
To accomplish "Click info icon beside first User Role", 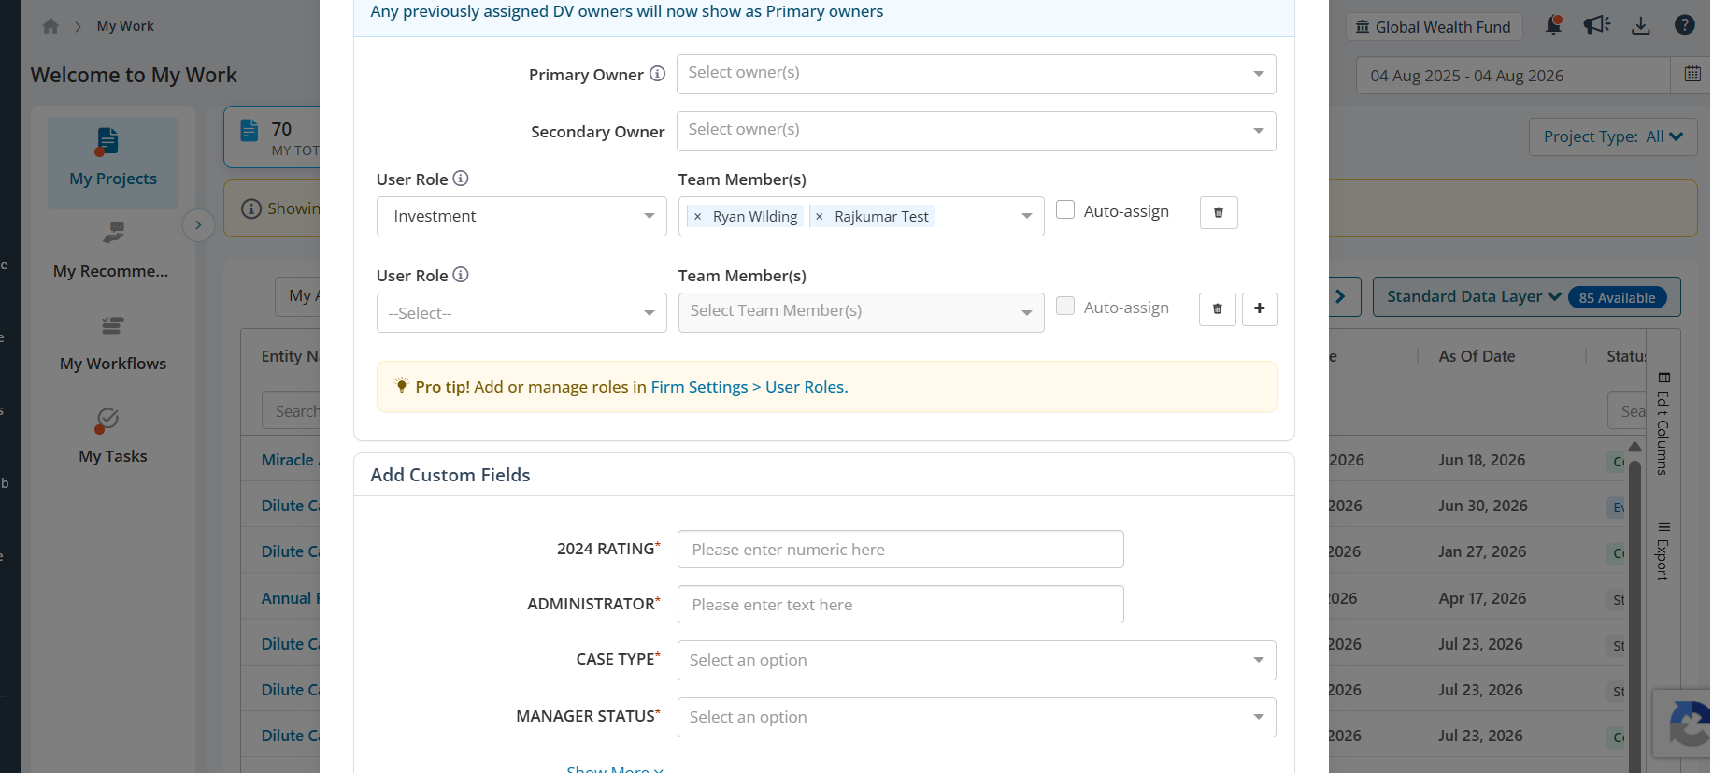I will click(x=461, y=179).
